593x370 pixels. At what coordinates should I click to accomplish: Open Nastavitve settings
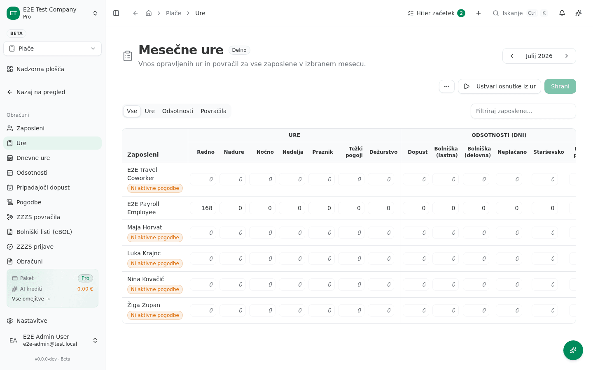52,321
